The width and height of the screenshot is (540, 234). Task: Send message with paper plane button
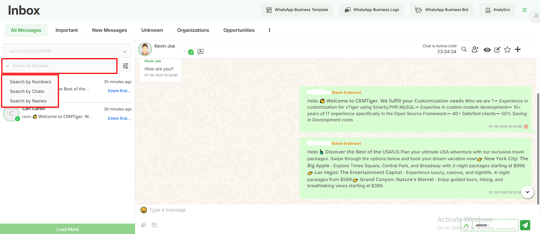(x=525, y=225)
